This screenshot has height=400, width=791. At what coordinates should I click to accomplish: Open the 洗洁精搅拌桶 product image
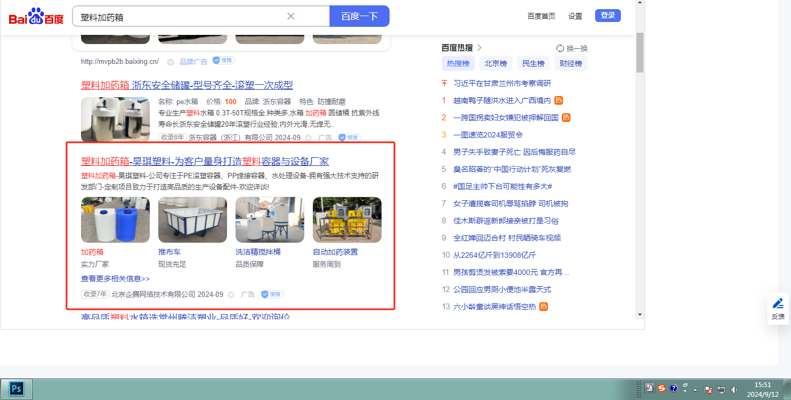click(270, 220)
